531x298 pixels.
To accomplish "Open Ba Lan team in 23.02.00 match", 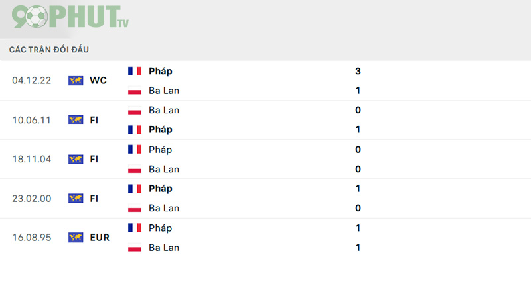I will (164, 208).
